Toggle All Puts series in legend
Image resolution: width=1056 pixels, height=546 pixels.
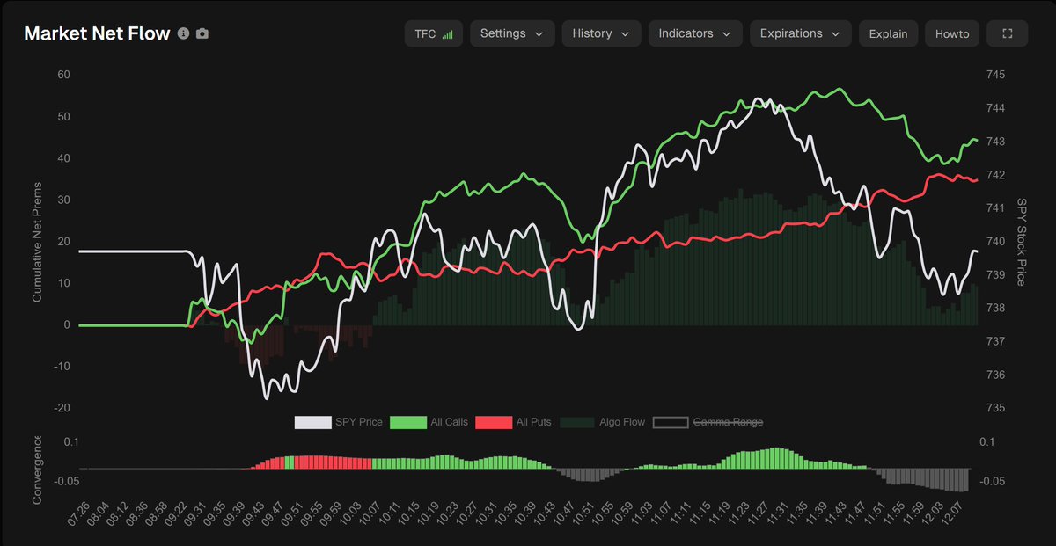513,422
